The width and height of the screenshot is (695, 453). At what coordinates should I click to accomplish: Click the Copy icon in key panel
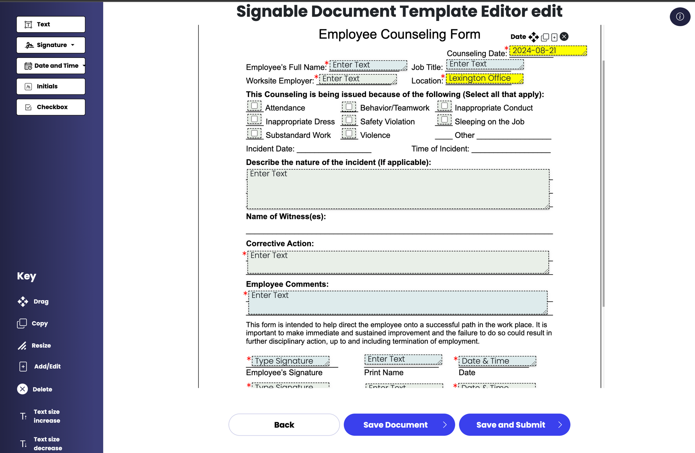coord(22,323)
